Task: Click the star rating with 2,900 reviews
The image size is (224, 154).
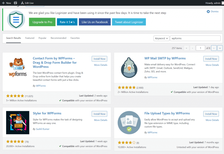Action: [x=127, y=87]
